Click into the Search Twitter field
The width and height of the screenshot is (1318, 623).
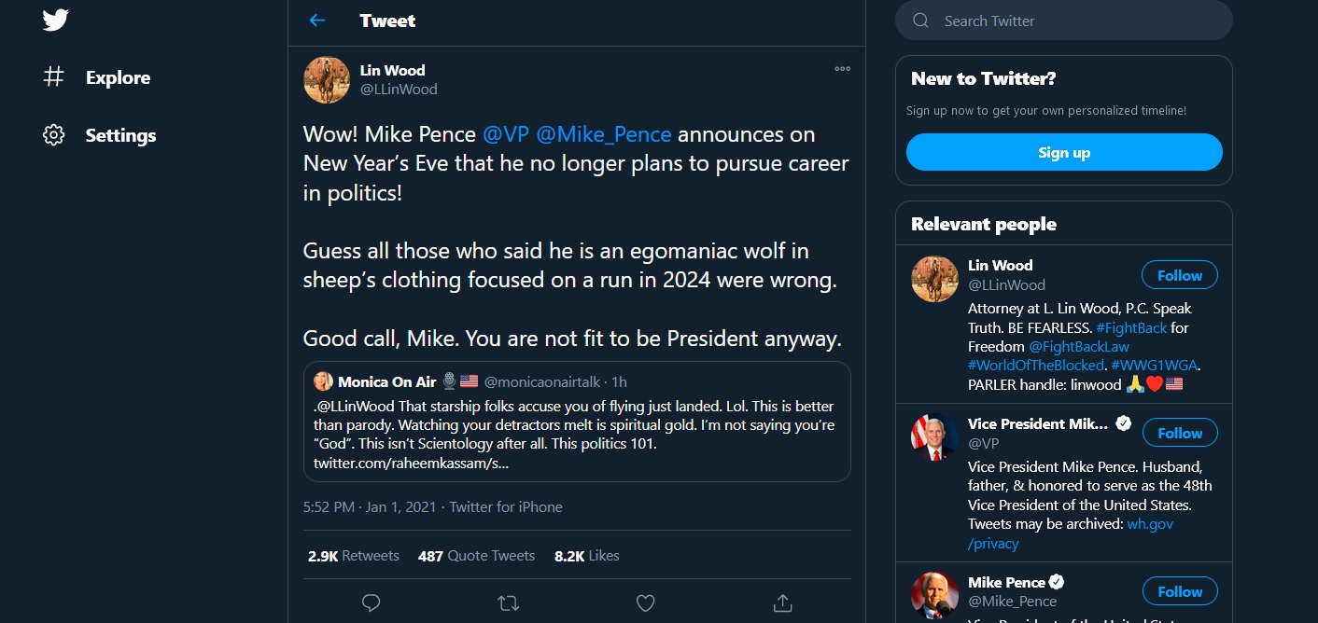[1073, 21]
